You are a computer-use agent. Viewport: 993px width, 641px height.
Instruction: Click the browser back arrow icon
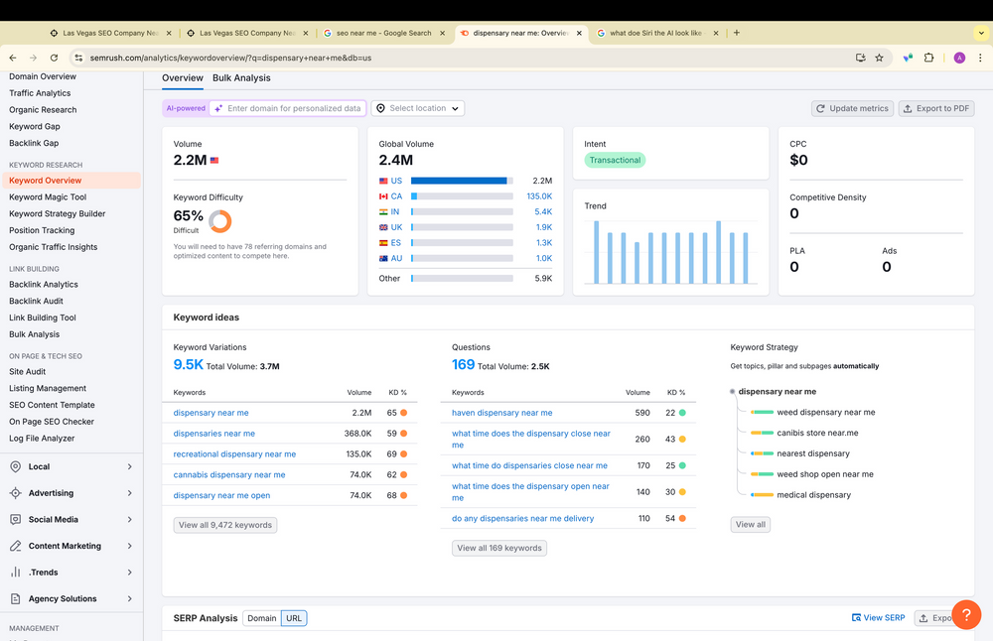click(x=13, y=58)
